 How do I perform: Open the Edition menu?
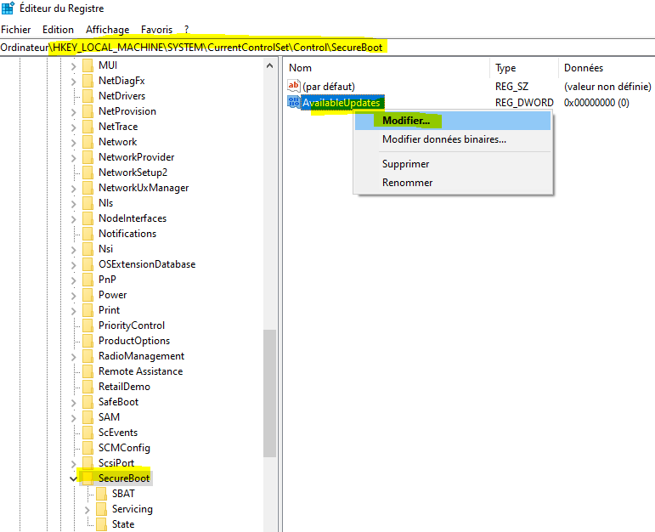point(58,30)
